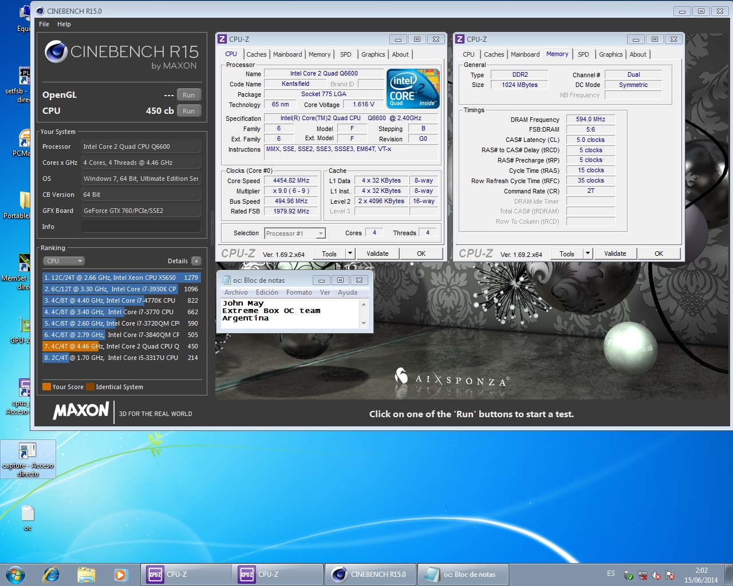Switch to CINEBENCH R15.0 taskbar button
The height and width of the screenshot is (586, 733).
pos(371,574)
